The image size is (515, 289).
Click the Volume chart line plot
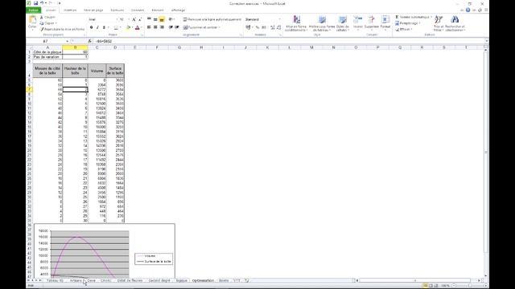[x=78, y=237]
